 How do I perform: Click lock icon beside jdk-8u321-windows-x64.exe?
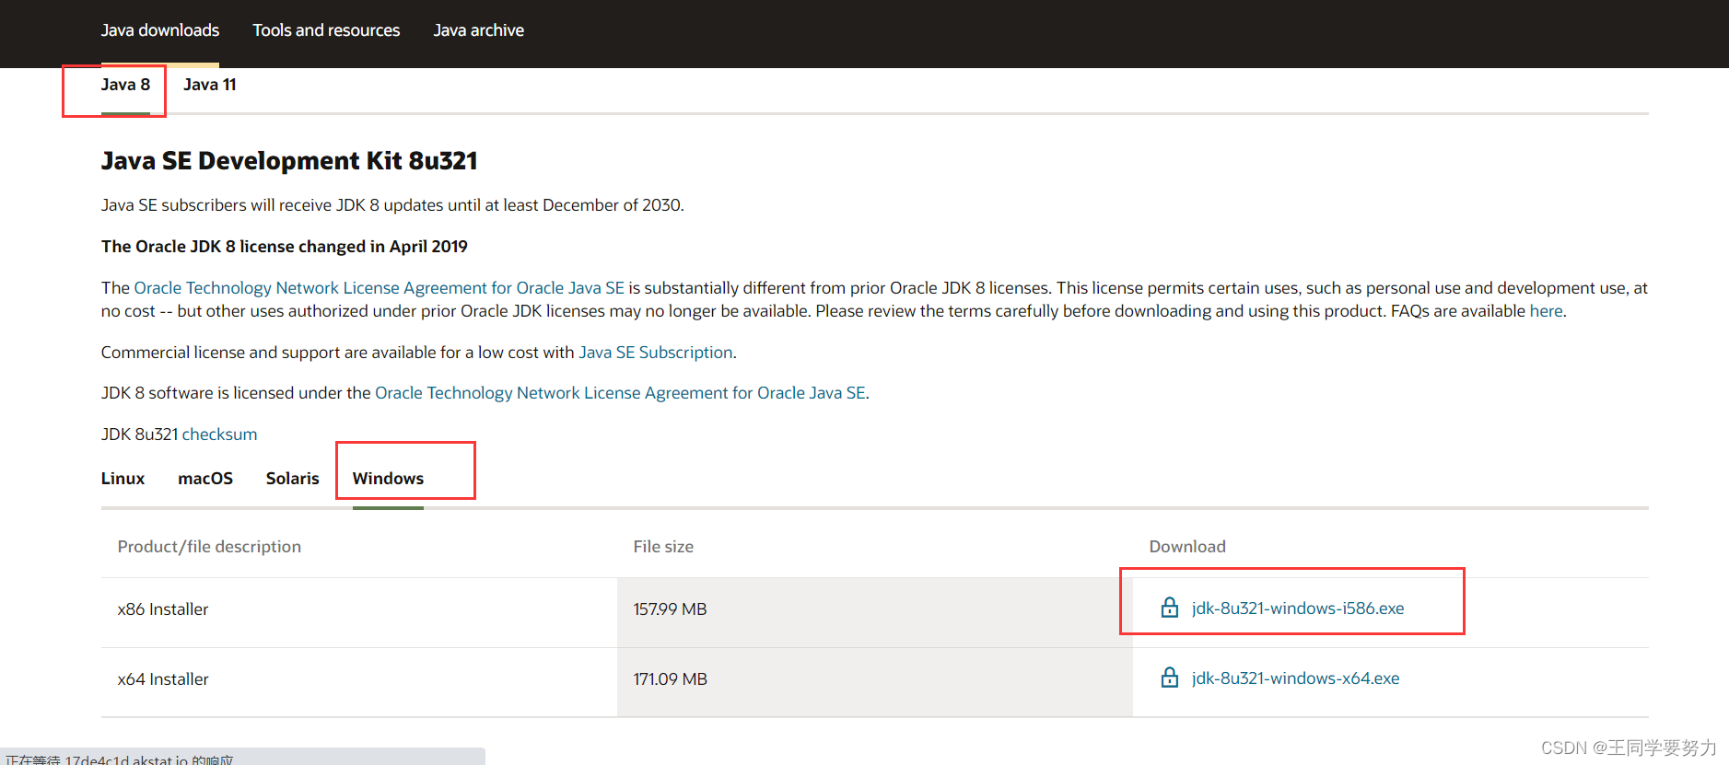[x=1169, y=678]
